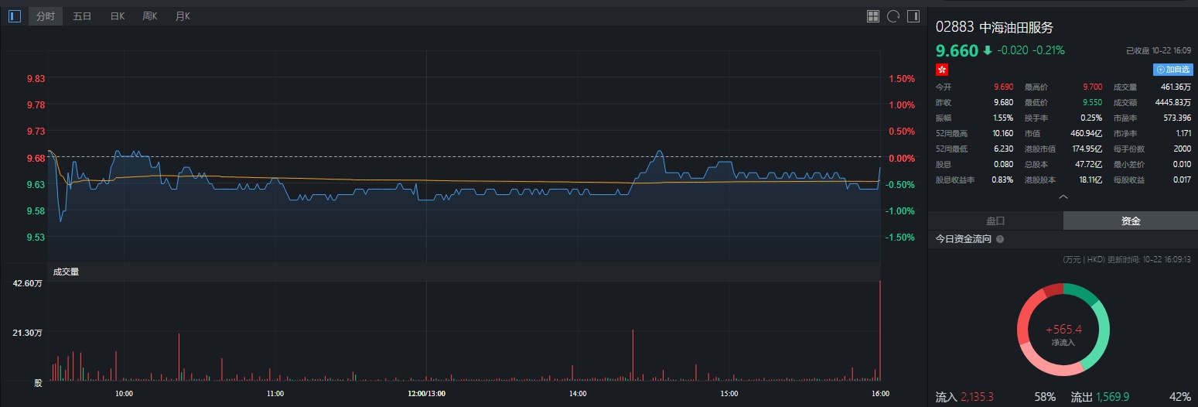Click the 10:00 time axis marker

124,393
